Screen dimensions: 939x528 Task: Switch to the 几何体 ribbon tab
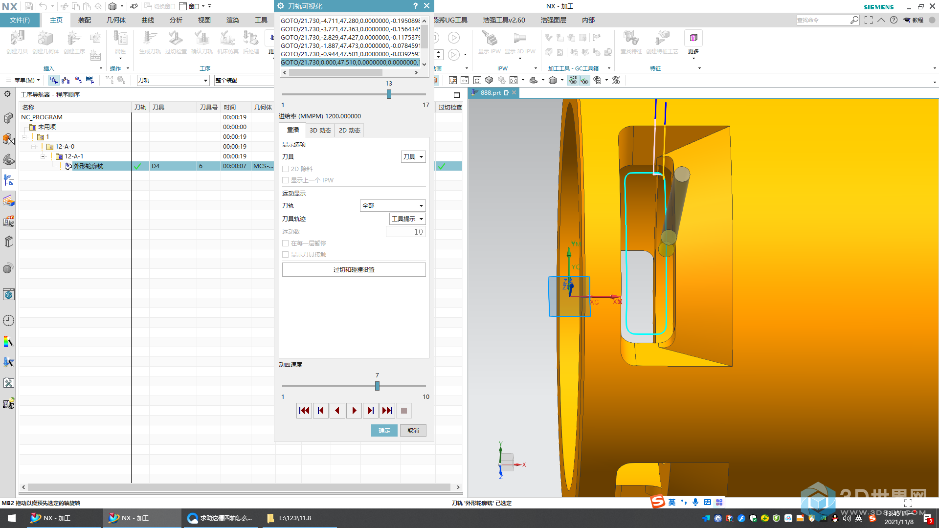coord(116,20)
